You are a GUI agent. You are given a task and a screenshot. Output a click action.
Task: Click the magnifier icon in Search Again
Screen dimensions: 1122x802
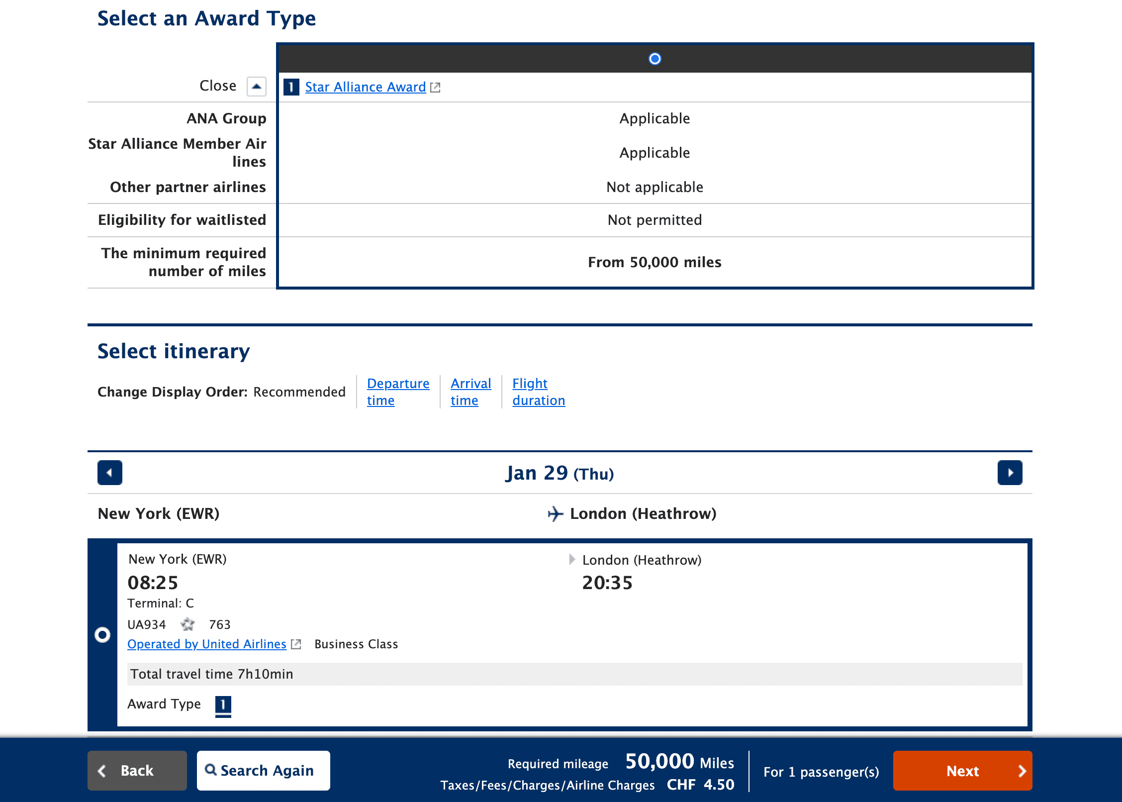coord(211,770)
